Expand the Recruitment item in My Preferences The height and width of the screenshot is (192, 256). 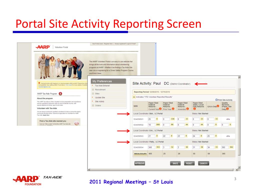(93, 90)
